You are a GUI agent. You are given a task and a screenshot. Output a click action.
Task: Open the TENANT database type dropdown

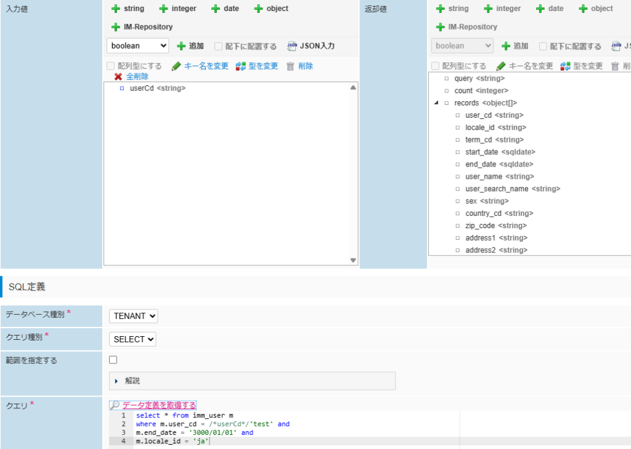point(134,316)
